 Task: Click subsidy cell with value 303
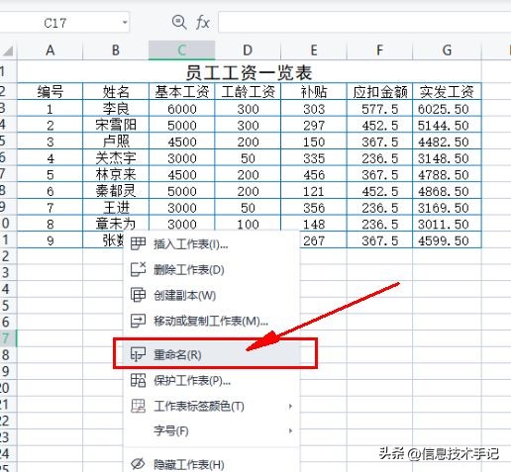coord(314,109)
